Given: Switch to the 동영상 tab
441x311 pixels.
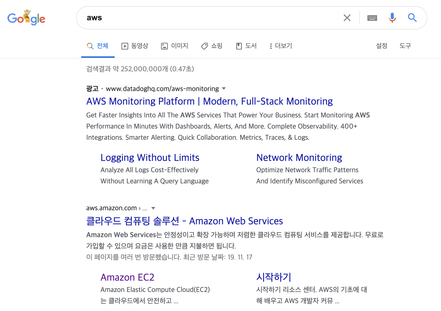Looking at the screenshot, I should pyautogui.click(x=135, y=46).
